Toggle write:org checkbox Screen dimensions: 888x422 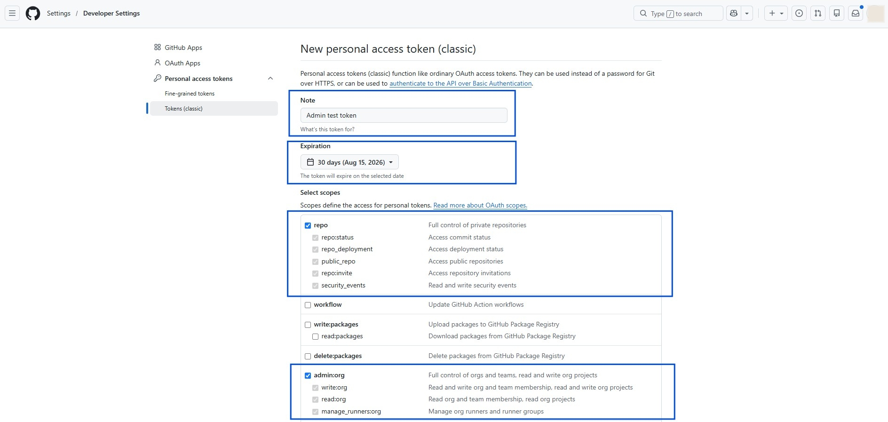315,388
